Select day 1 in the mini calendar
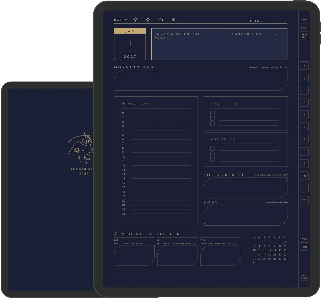The height and width of the screenshot is (299, 321). [280, 242]
